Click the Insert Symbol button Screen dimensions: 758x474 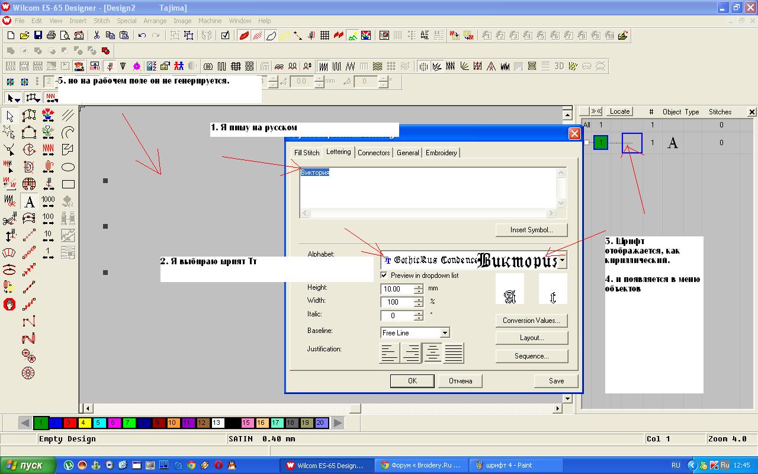point(531,230)
